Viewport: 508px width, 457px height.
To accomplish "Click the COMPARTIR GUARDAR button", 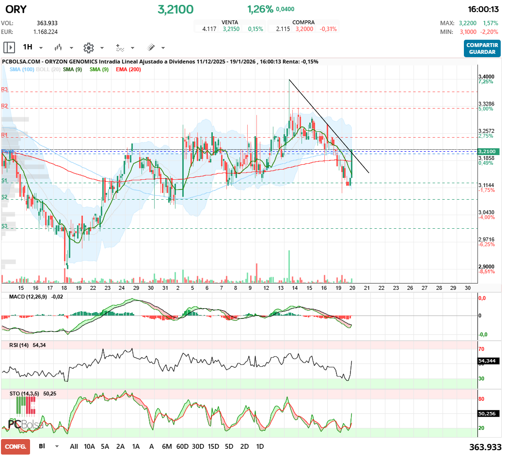I will 482,49.
